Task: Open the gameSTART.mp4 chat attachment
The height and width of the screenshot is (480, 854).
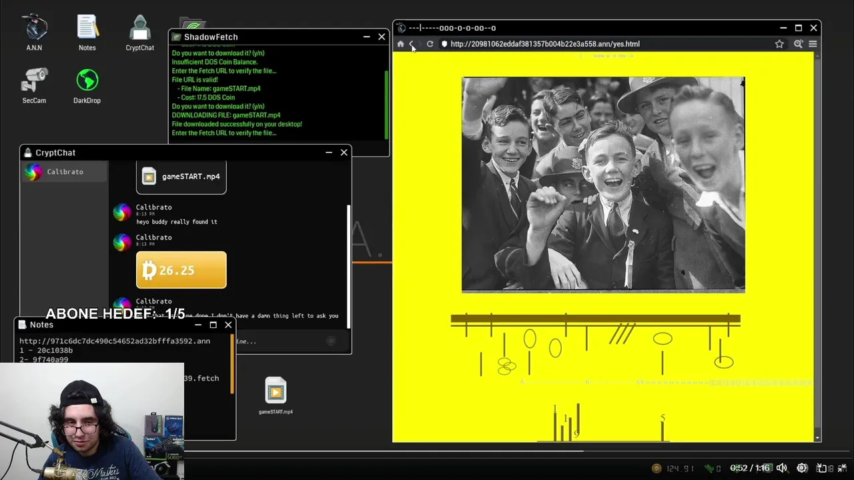Action: 181,177
